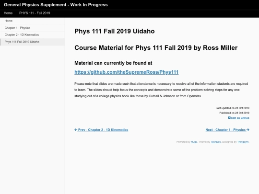The height and width of the screenshot is (194, 259).
Task: Open Chapter 2 - 1D Kinematics in the sidebar
Action: click(x=32, y=35)
